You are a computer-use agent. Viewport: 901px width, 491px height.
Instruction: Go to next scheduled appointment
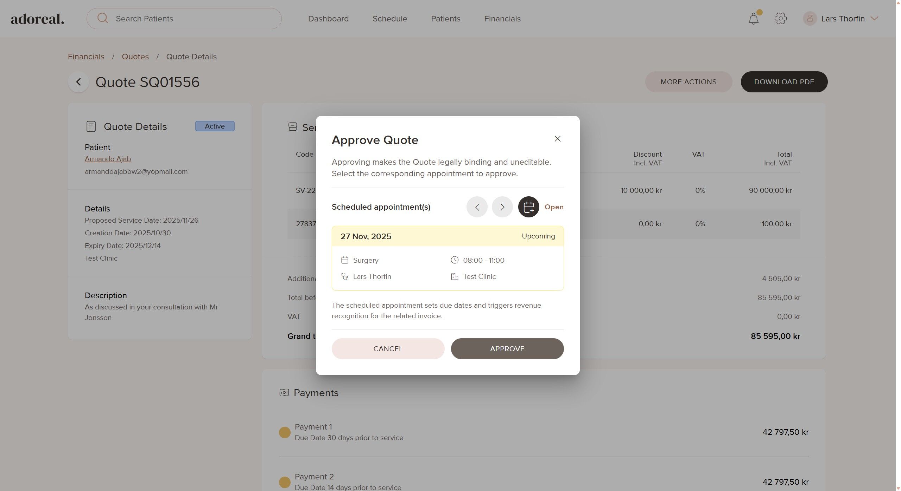(x=502, y=207)
